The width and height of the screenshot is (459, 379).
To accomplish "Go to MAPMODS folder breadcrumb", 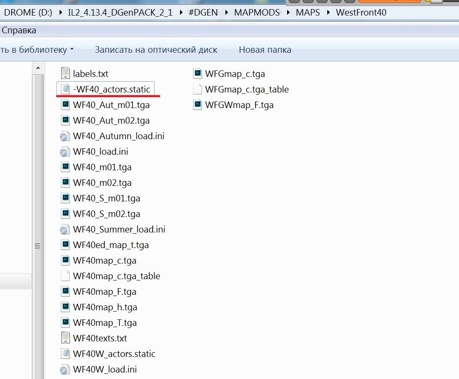I will 257,13.
